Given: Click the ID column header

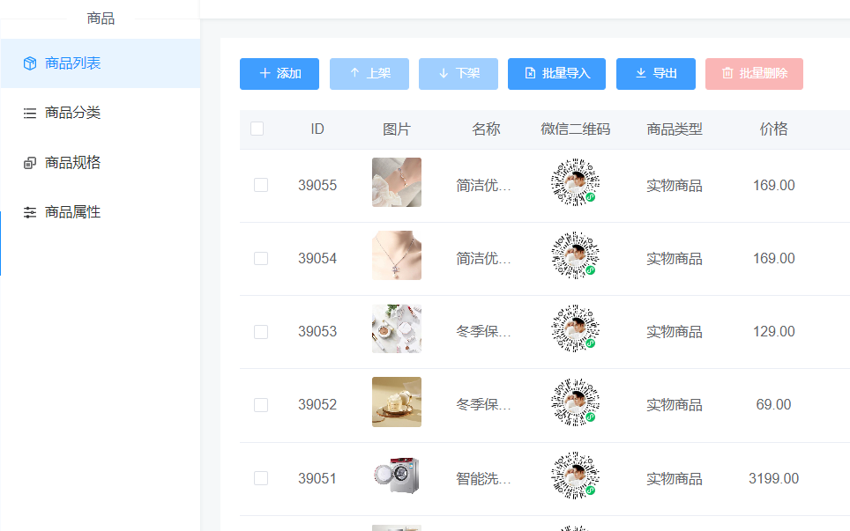Looking at the screenshot, I should point(317,129).
